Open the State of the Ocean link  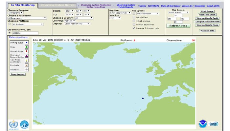click(x=171, y=6)
